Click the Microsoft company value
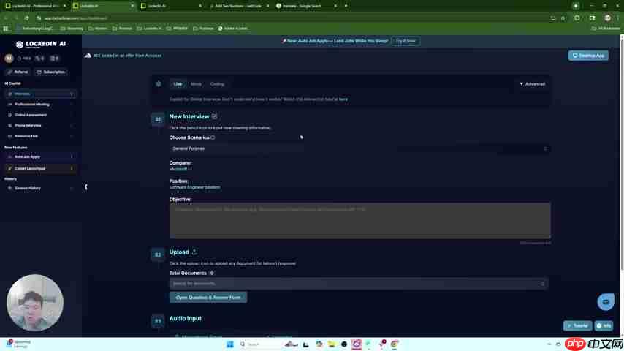 178,170
